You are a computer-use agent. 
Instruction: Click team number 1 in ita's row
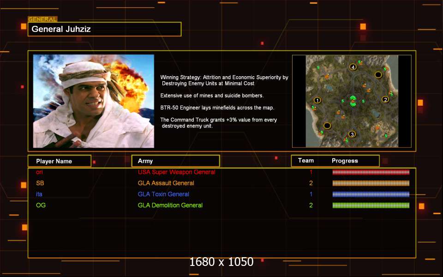coord(311,194)
